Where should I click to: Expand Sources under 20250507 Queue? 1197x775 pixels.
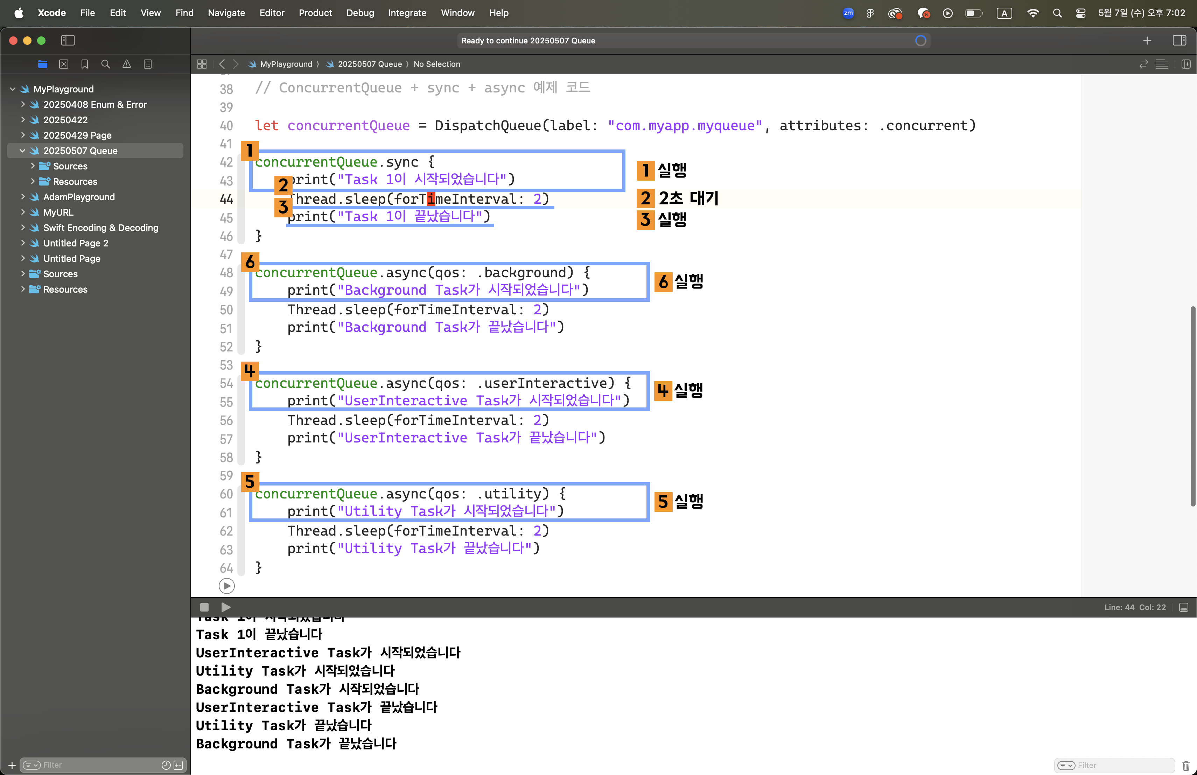[33, 166]
